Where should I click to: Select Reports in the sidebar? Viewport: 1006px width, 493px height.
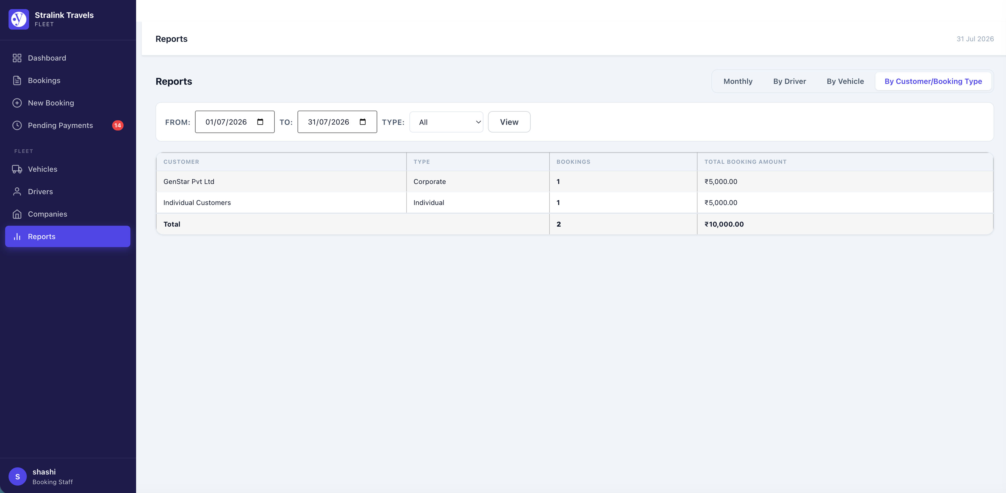click(67, 236)
